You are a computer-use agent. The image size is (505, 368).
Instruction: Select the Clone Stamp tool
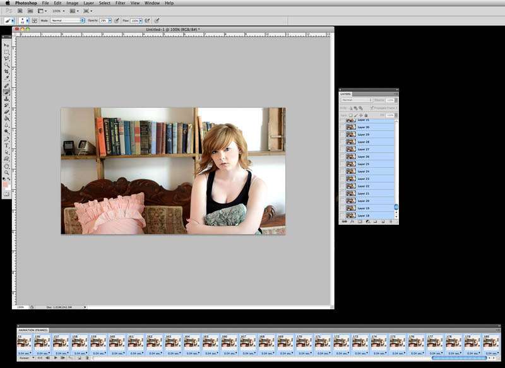6,99
